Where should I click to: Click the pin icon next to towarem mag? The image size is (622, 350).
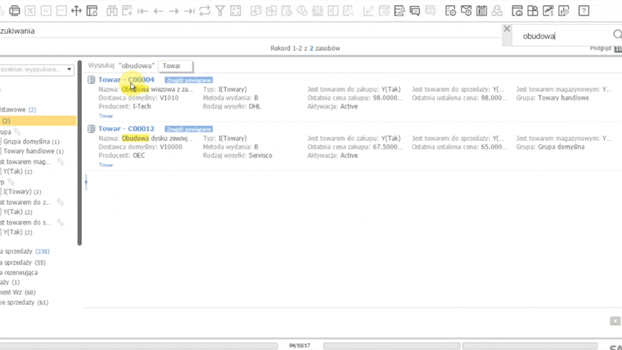tap(61, 161)
